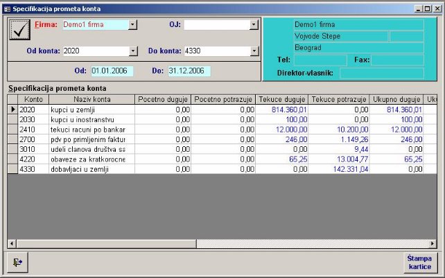Click the Konto column header
The image size is (445, 278).
(x=33, y=99)
